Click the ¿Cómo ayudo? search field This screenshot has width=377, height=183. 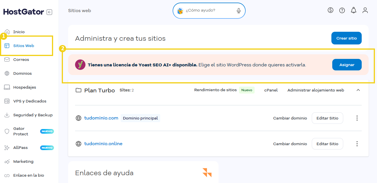(209, 11)
